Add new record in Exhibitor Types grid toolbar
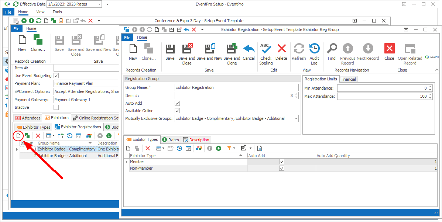 (128, 148)
